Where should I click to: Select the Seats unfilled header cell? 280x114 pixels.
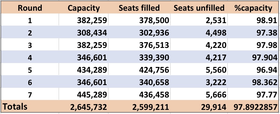click(x=199, y=8)
